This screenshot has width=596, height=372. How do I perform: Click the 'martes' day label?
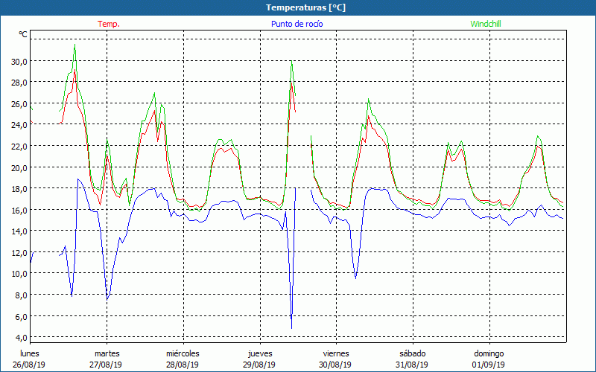tap(107, 353)
